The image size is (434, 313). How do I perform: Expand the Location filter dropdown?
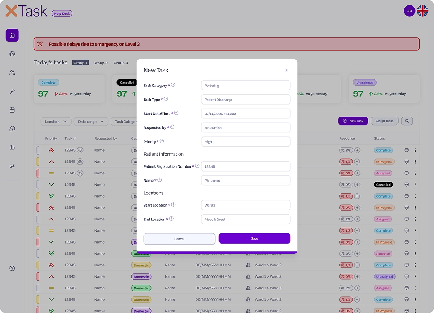click(x=56, y=122)
